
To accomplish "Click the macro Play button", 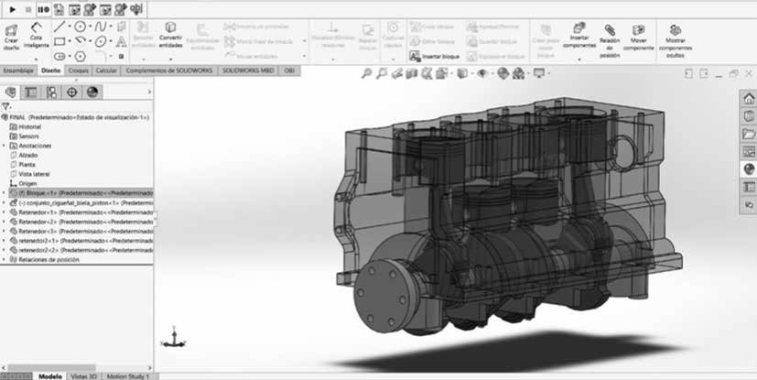I will (12, 9).
